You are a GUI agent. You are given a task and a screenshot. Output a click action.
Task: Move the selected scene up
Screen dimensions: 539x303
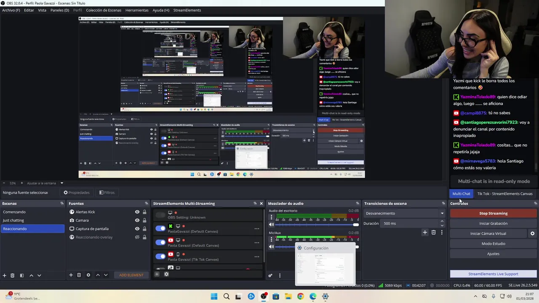[31, 275]
